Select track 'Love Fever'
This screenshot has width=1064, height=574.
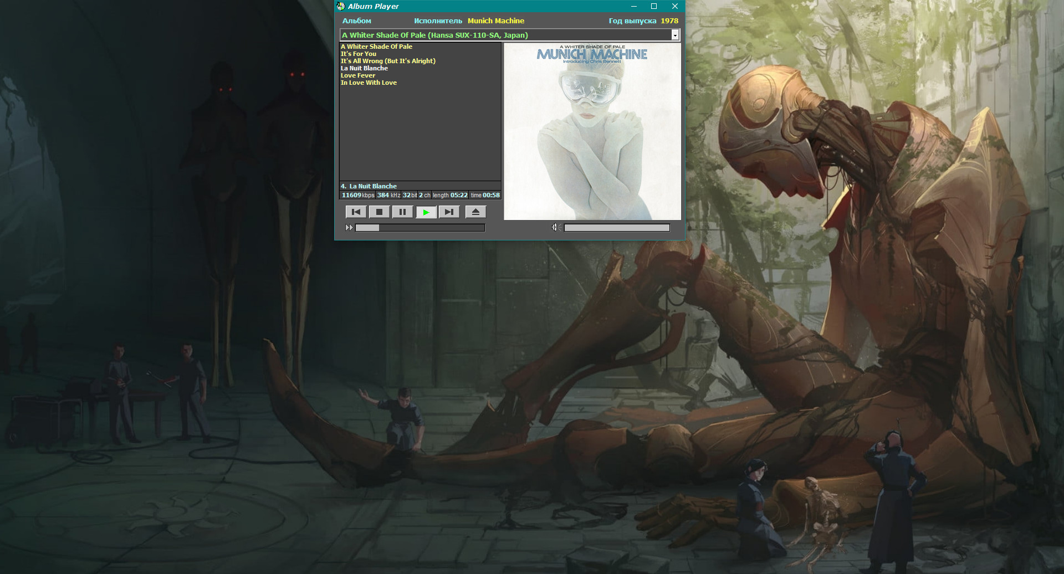[358, 75]
